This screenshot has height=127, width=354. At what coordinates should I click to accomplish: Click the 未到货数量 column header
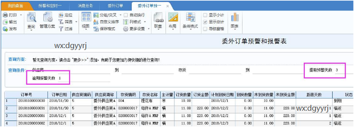click(x=263, y=95)
